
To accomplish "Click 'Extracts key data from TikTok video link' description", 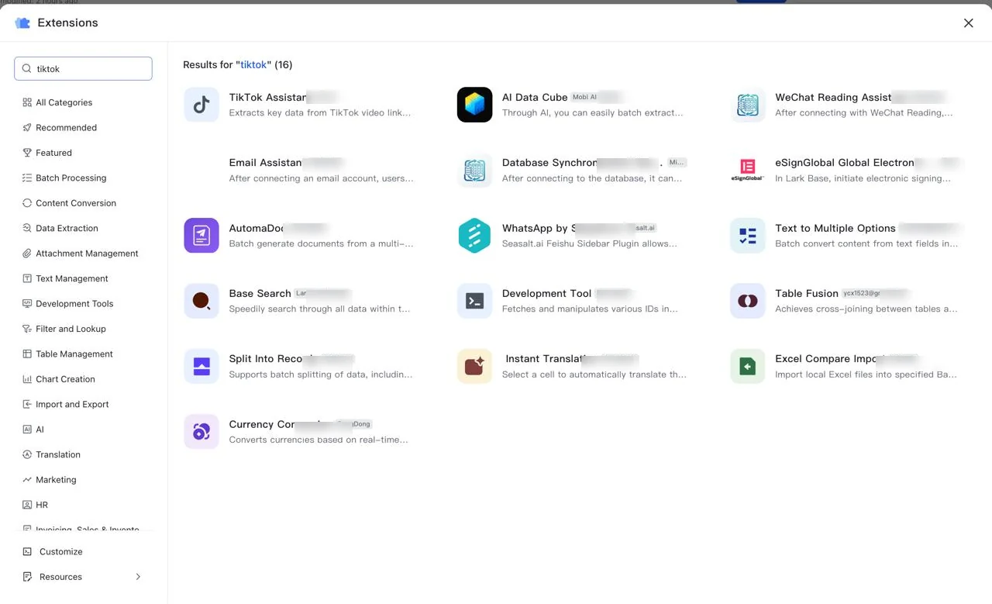I will [320, 113].
